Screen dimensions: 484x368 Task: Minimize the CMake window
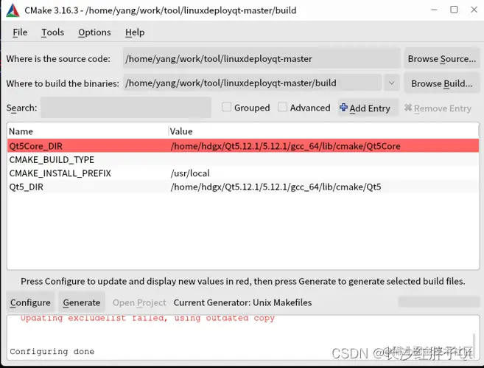pyautogui.click(x=434, y=10)
